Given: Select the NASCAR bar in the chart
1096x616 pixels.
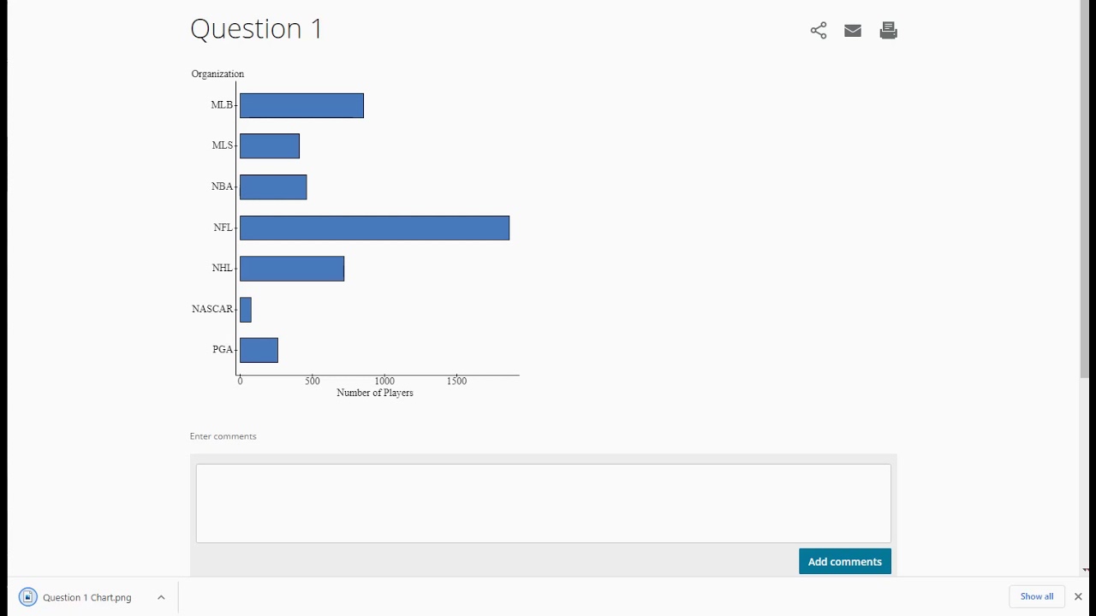Looking at the screenshot, I should pos(246,309).
